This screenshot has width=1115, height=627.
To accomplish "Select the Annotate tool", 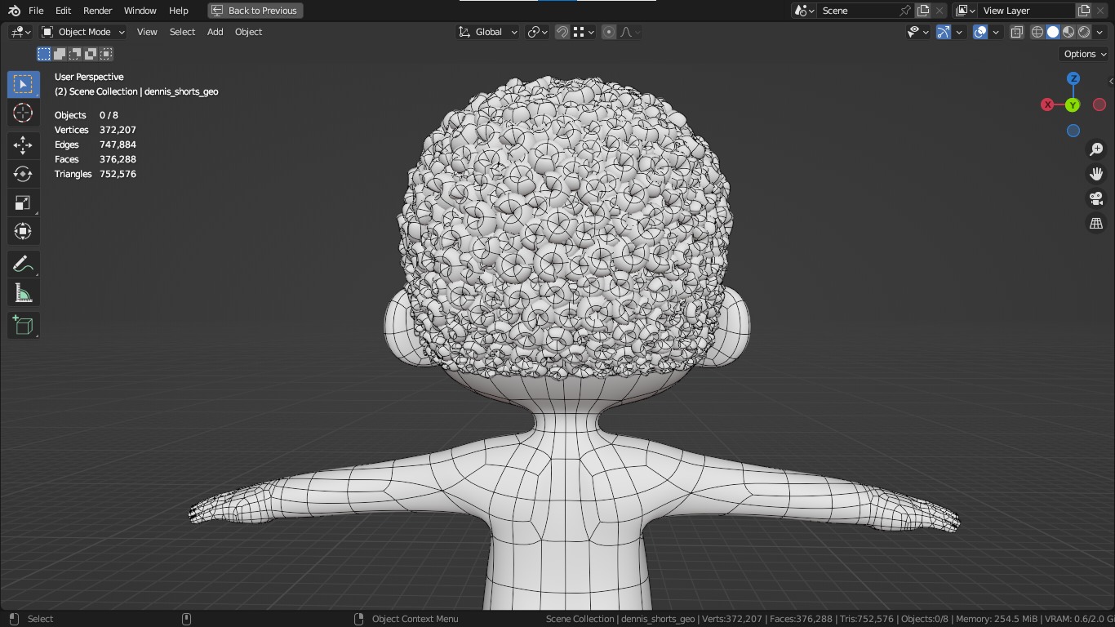I will click(x=23, y=264).
